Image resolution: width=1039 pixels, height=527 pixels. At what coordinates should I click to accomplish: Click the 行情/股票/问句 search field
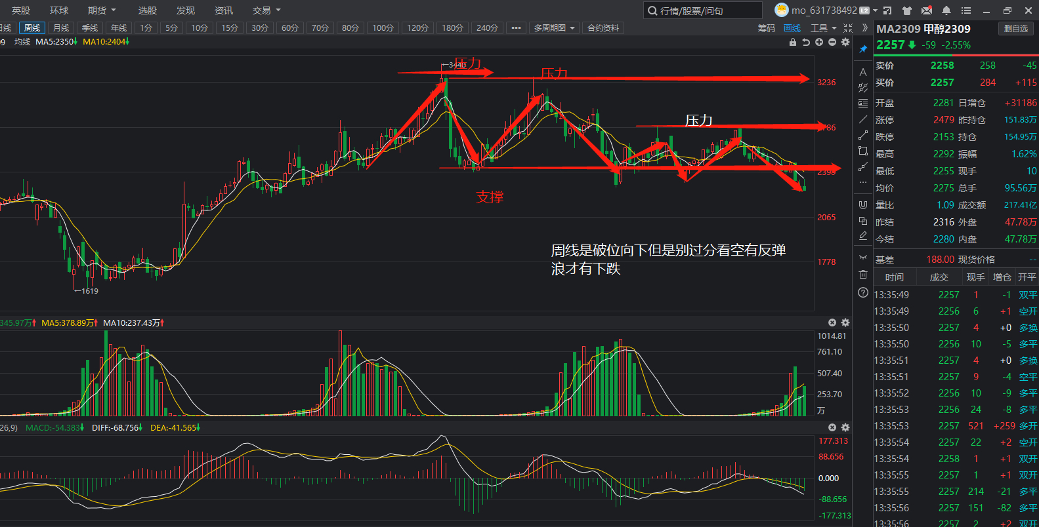(703, 10)
